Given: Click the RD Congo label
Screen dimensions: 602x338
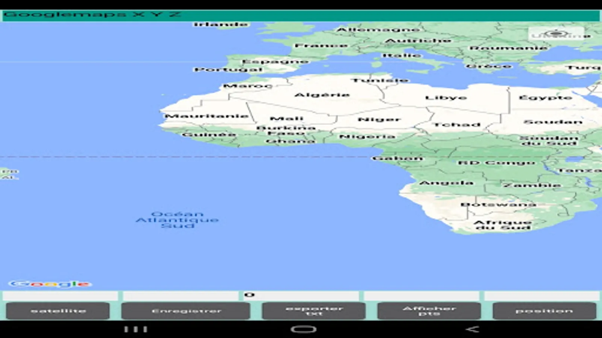Looking at the screenshot, I should 497,163.
